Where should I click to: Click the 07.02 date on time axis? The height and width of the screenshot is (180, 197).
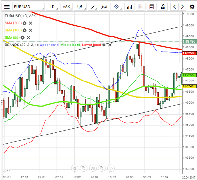[59, 177]
